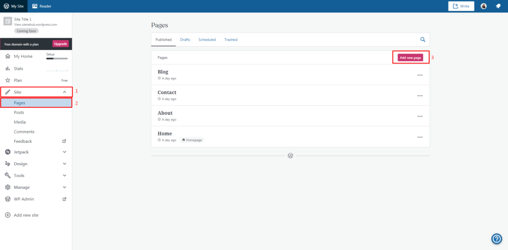The width and height of the screenshot is (508, 250).
Task: Switch to the Published tab
Action: click(x=163, y=40)
